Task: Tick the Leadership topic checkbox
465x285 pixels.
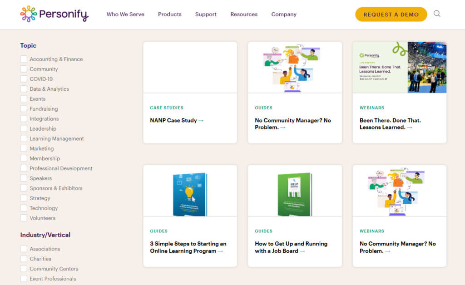Action: [24, 128]
